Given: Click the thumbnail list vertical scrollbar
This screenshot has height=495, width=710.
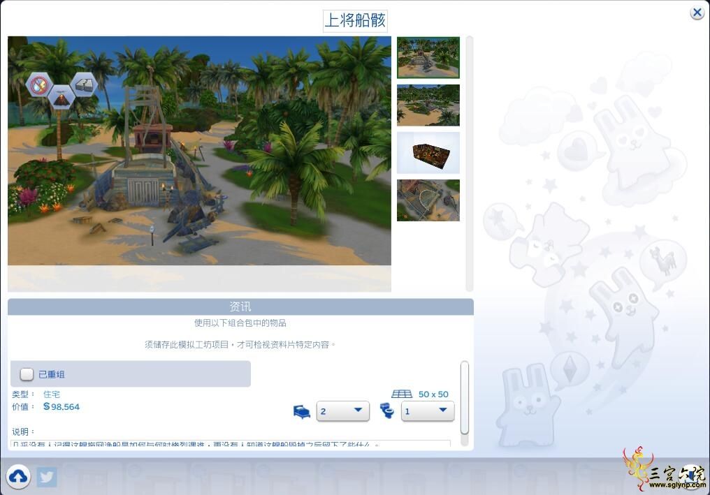Looking at the screenshot, I should [469, 164].
